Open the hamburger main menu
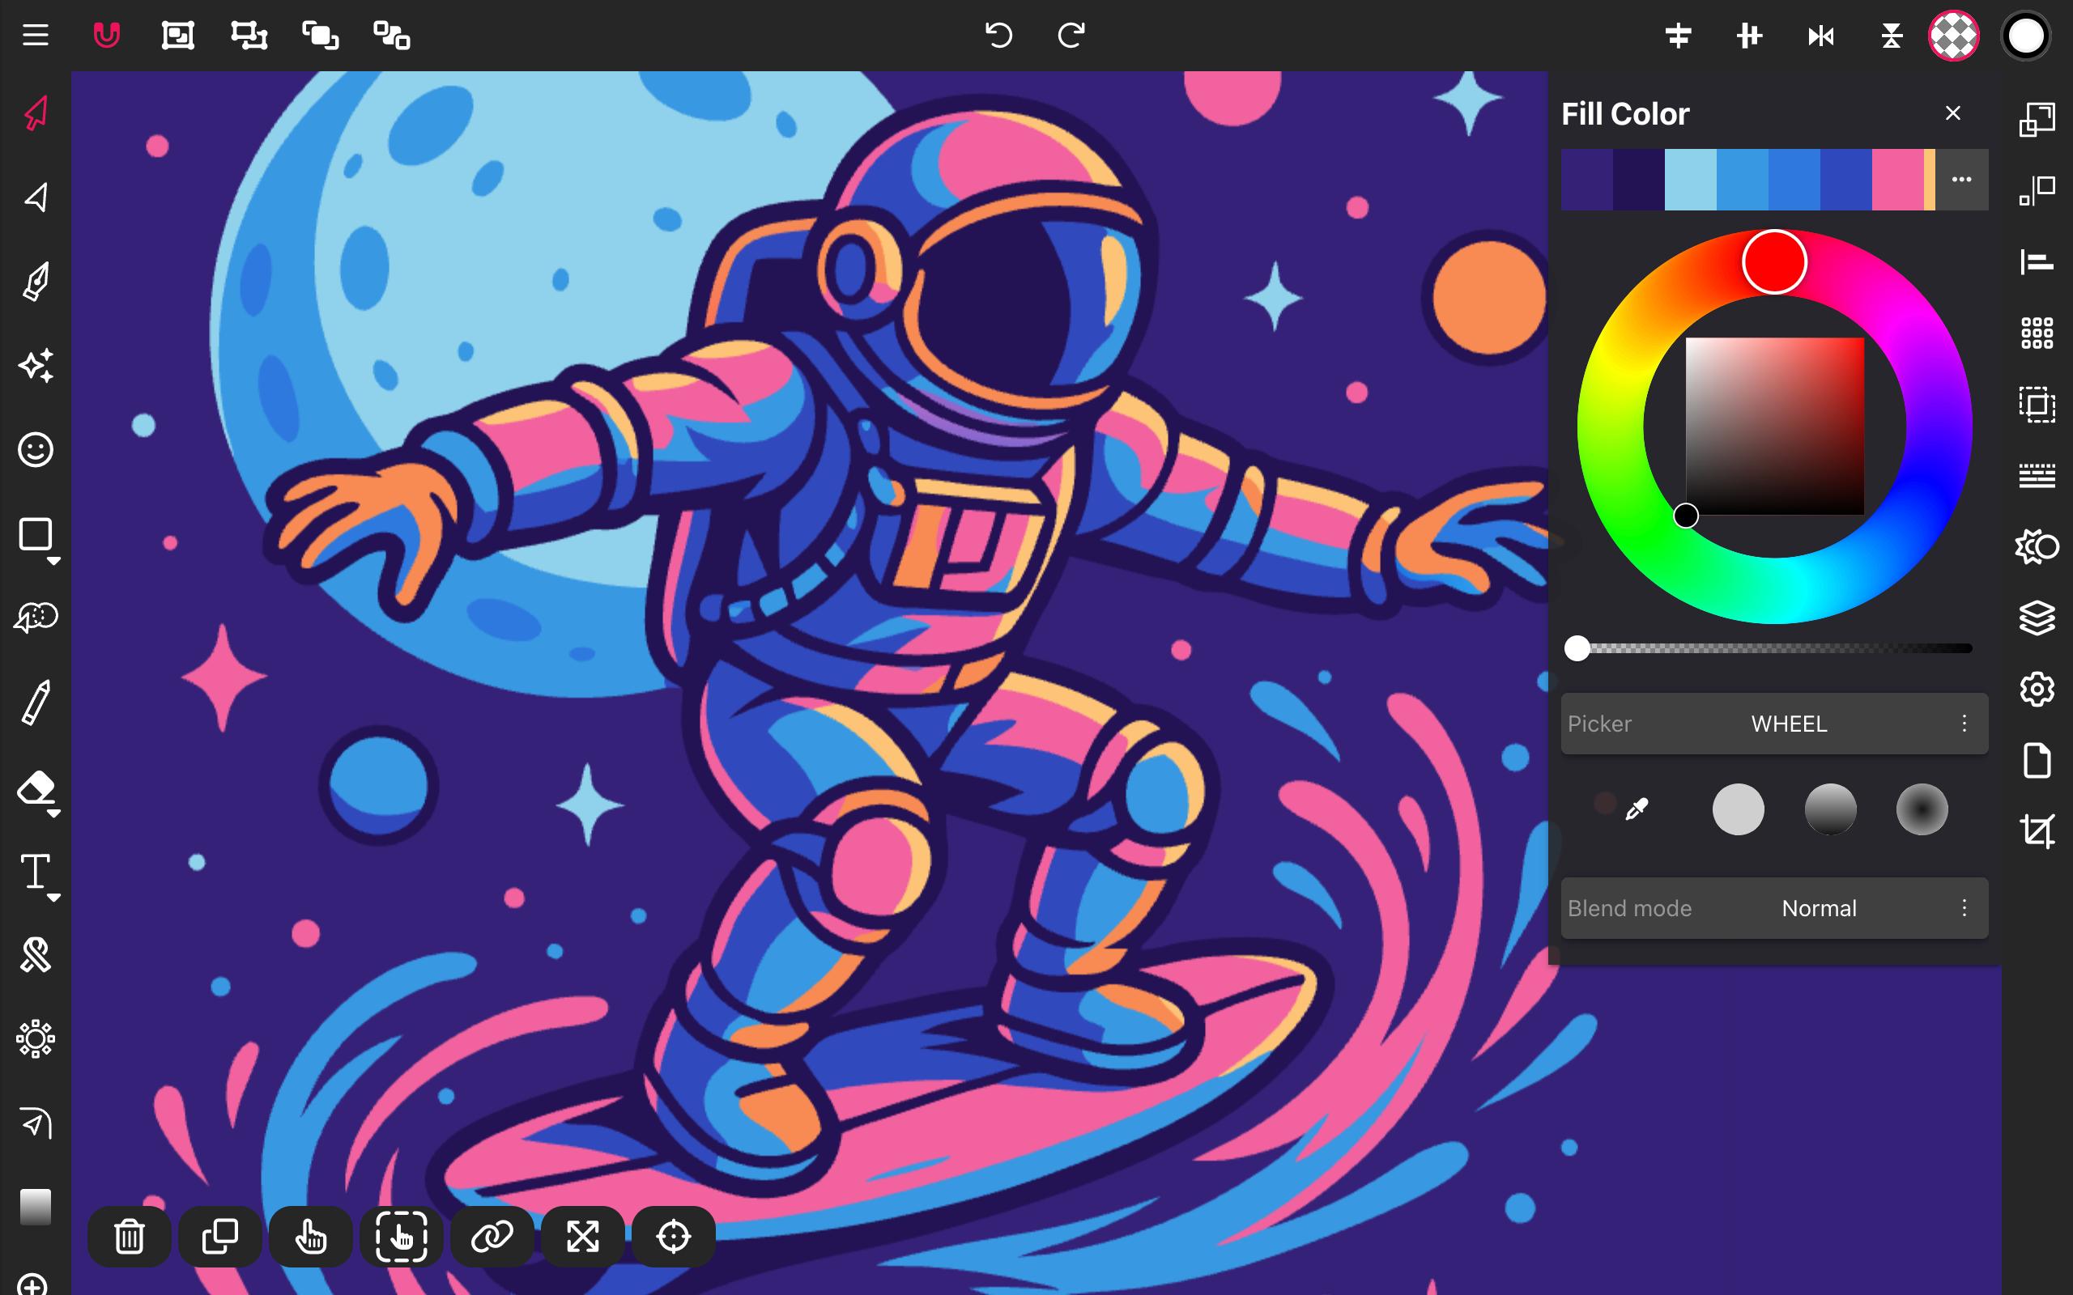 click(x=35, y=35)
